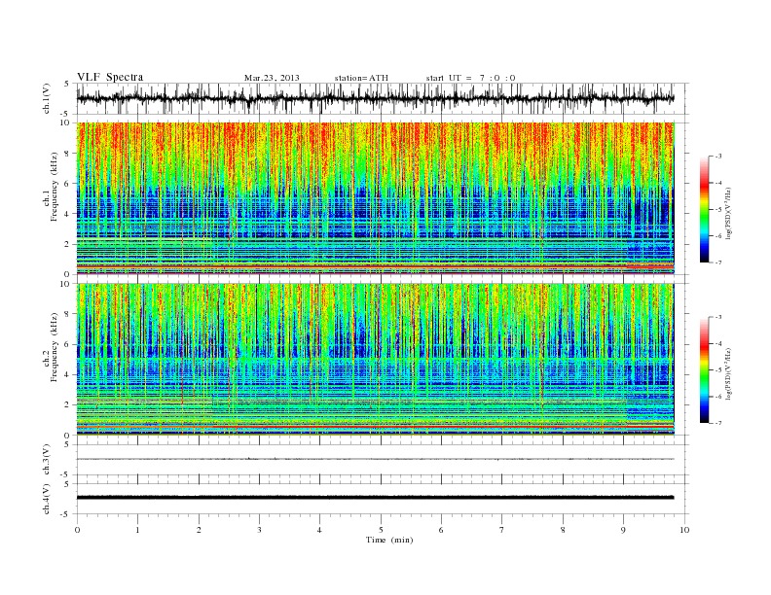Click the "4" kHz tick of ch.2 spectrogram
Screen dimensions: 771x595
click(x=68, y=375)
